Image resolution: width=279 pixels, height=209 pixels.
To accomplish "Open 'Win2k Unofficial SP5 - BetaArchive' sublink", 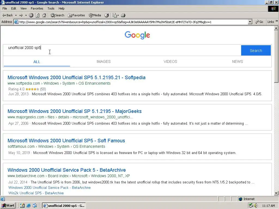I will (x=36, y=193).
